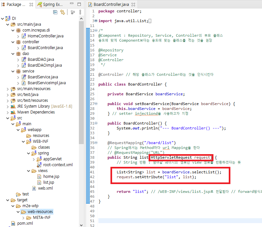This screenshot has height=227, width=262.
Task: Expand src/main/resources folder
Action: [8, 89]
